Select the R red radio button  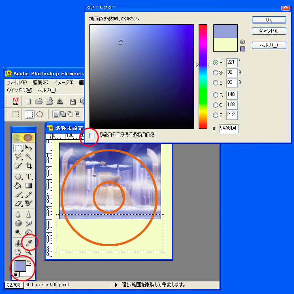(215, 95)
